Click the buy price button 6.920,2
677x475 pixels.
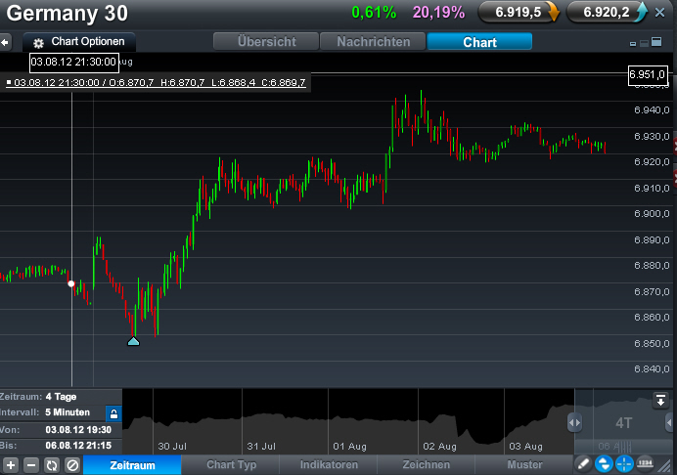608,12
